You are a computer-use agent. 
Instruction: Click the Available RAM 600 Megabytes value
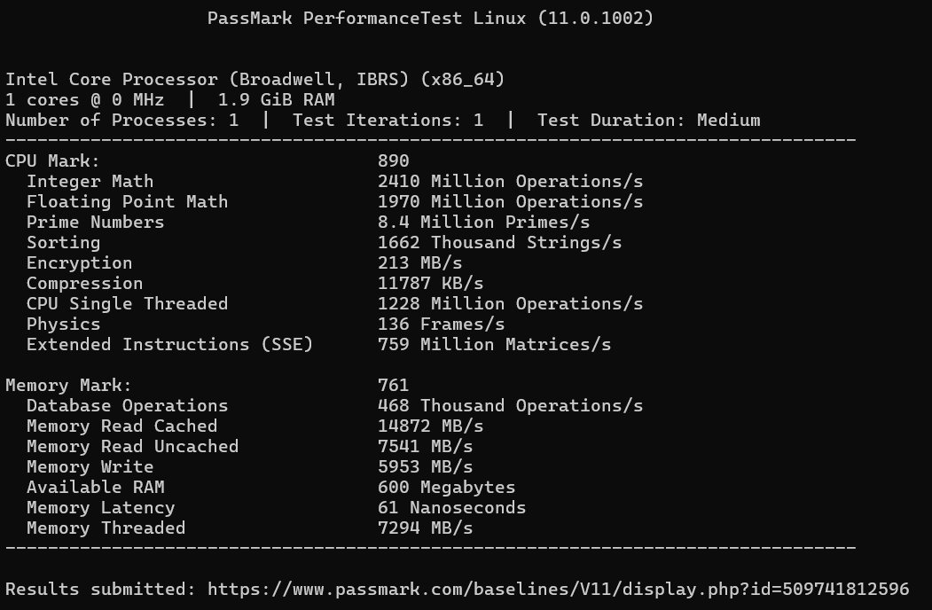click(447, 488)
